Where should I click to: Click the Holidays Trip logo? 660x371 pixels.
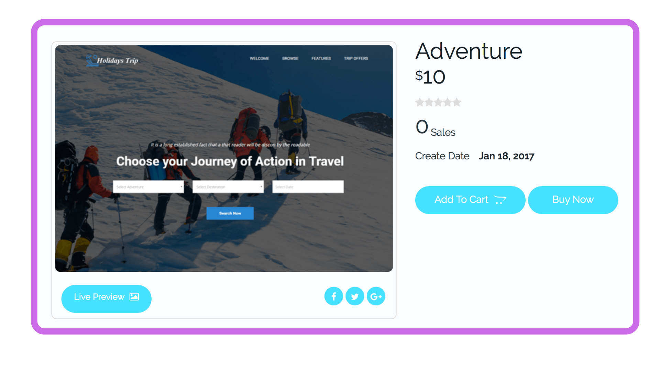[x=112, y=60]
